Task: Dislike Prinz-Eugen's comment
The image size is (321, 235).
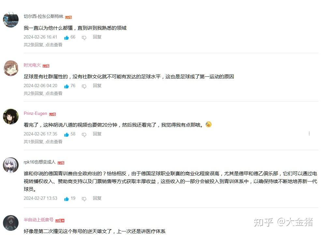Action: tap(84, 134)
